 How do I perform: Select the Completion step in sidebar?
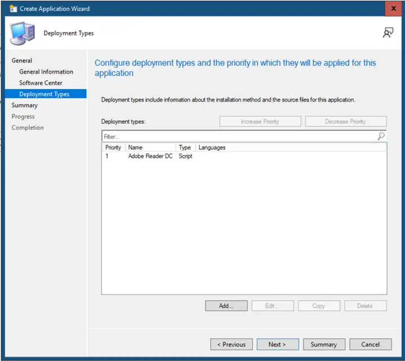[x=28, y=128]
